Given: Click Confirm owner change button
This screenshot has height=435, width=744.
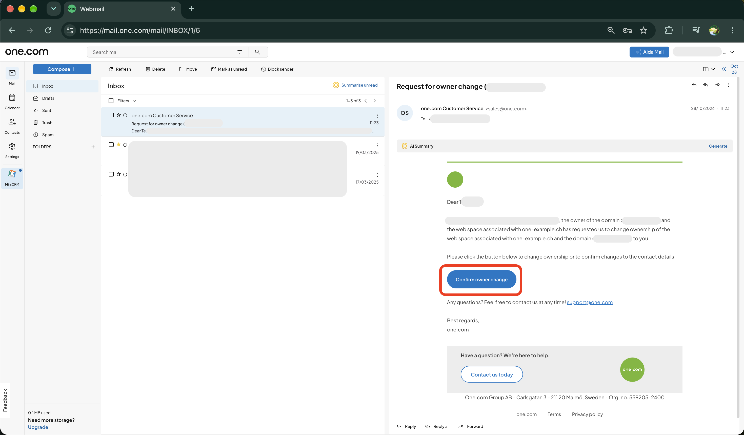Looking at the screenshot, I should 481,279.
